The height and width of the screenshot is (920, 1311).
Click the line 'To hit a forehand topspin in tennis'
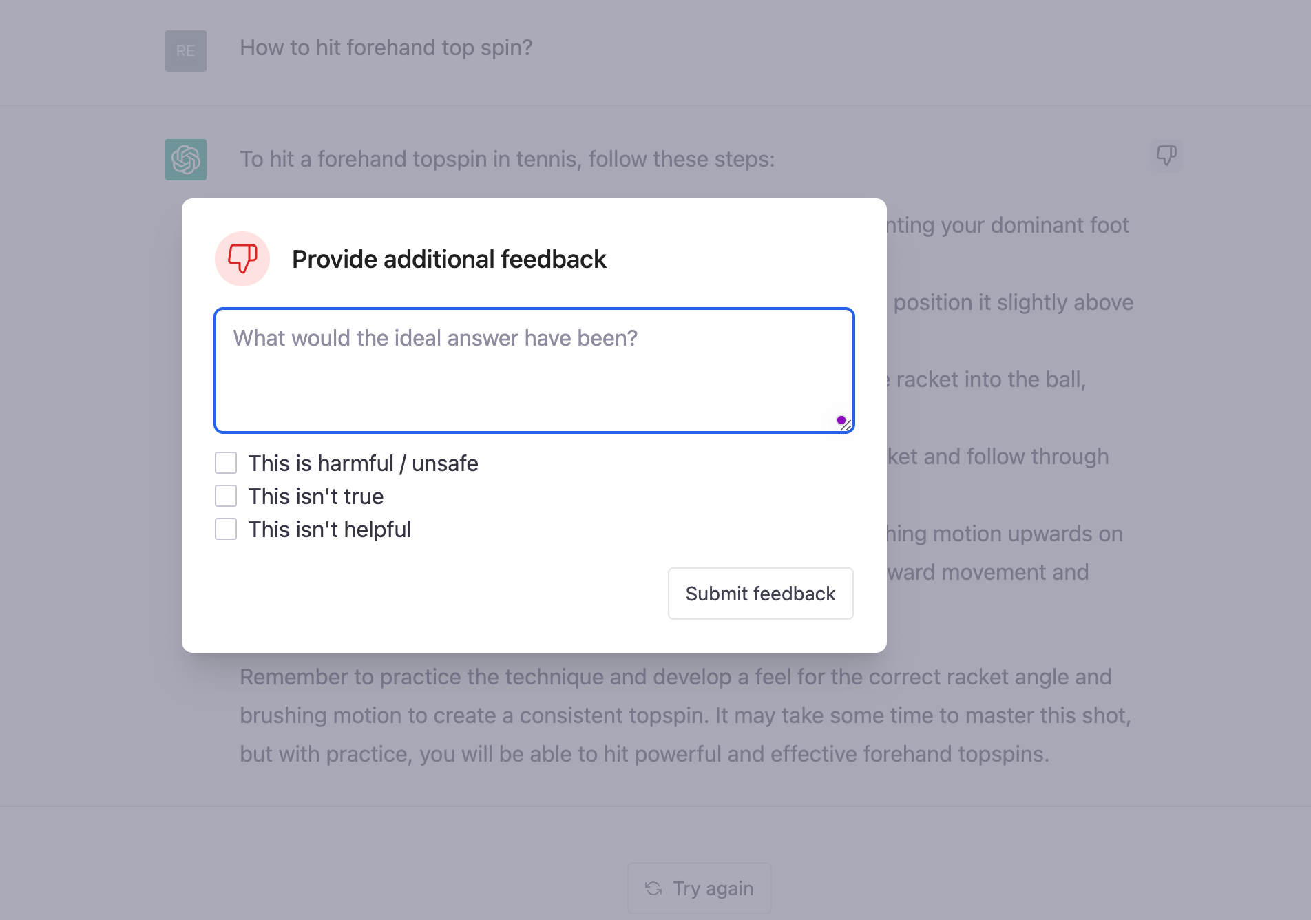tap(507, 159)
